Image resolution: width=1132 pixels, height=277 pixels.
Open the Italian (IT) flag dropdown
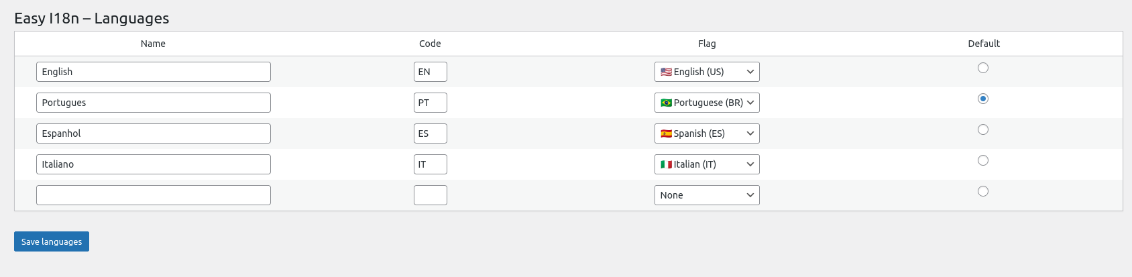(707, 164)
